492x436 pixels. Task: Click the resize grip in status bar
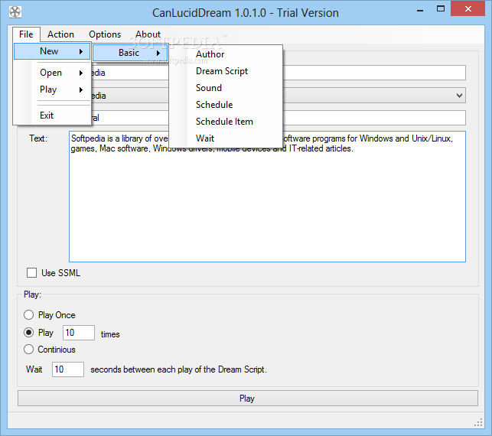click(x=478, y=423)
